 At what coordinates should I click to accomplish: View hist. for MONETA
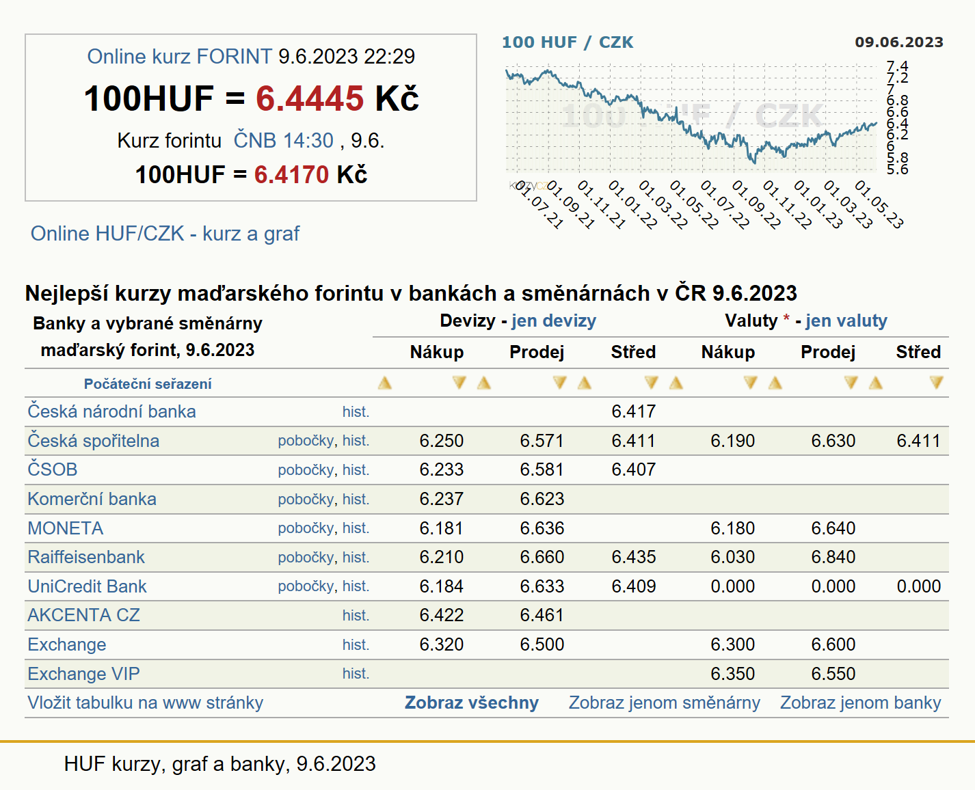pyautogui.click(x=356, y=528)
